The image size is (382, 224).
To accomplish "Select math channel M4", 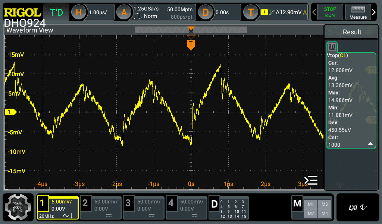I will coord(325,214).
